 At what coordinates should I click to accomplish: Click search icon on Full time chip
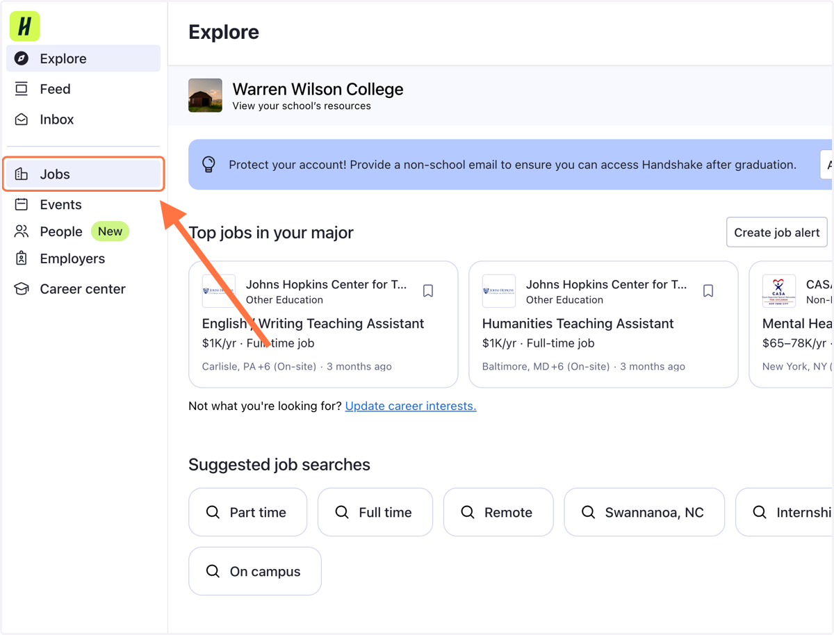pos(342,512)
